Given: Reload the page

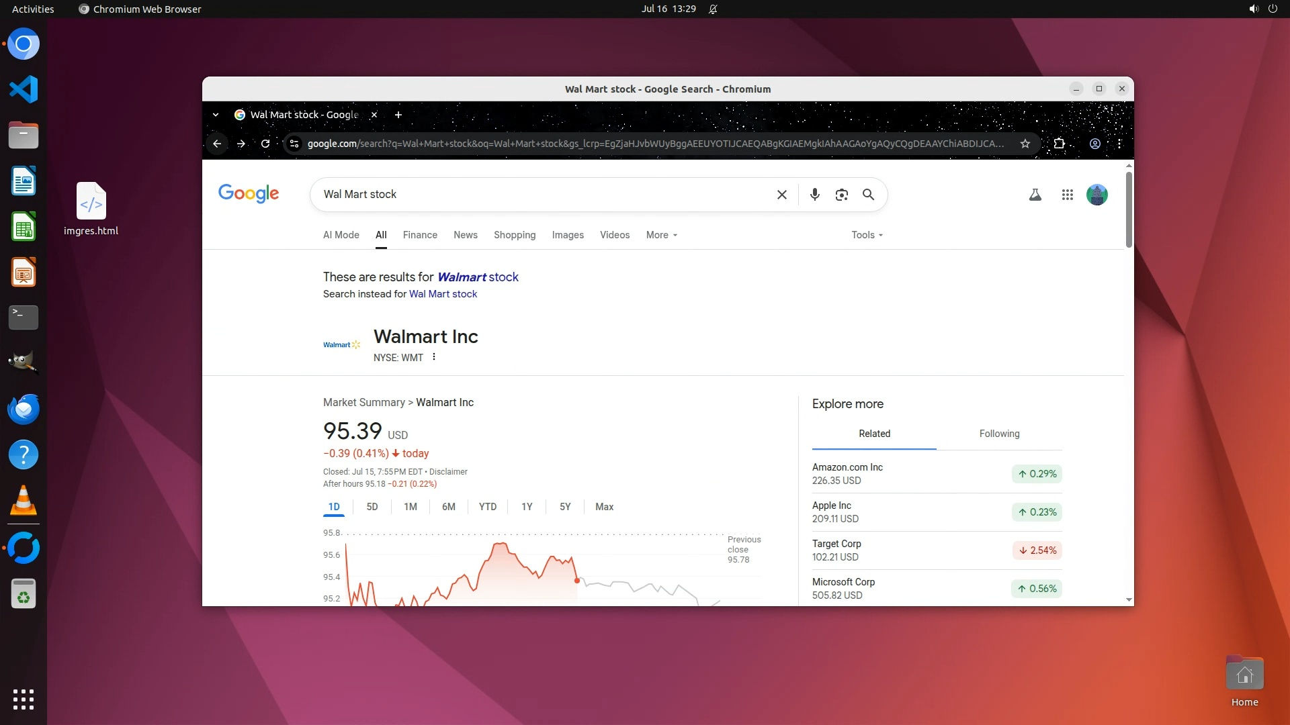Looking at the screenshot, I should 265,144.
